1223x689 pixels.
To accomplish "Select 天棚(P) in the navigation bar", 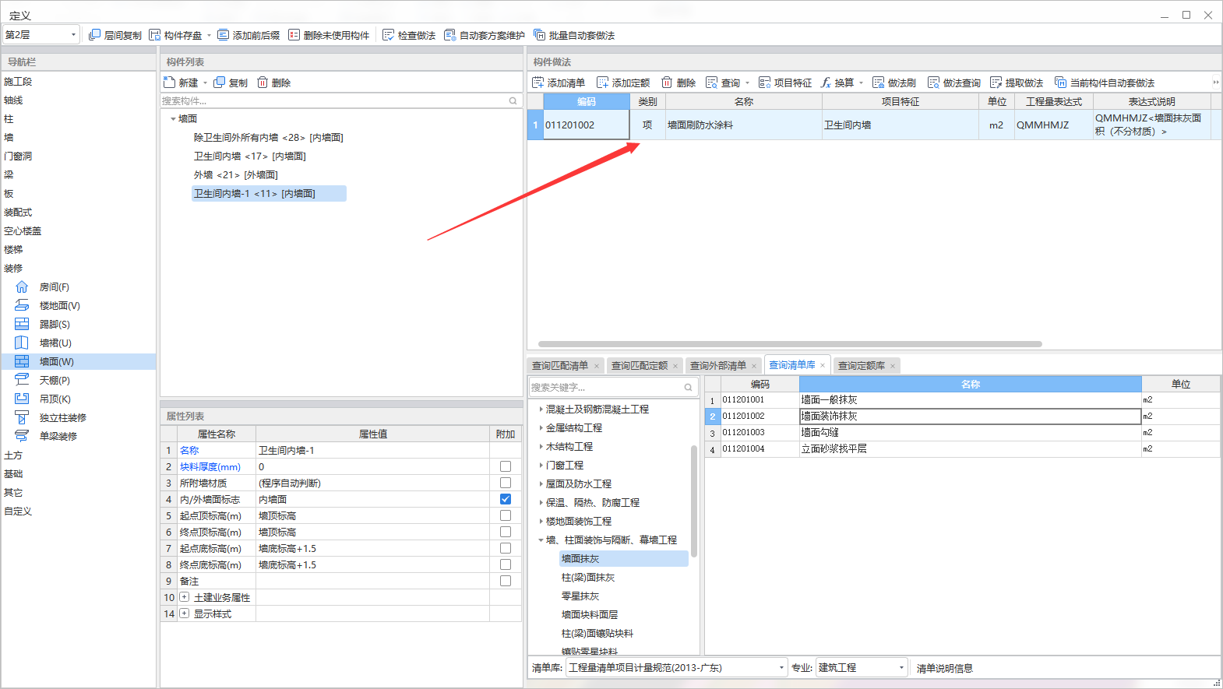I will pyautogui.click(x=55, y=381).
